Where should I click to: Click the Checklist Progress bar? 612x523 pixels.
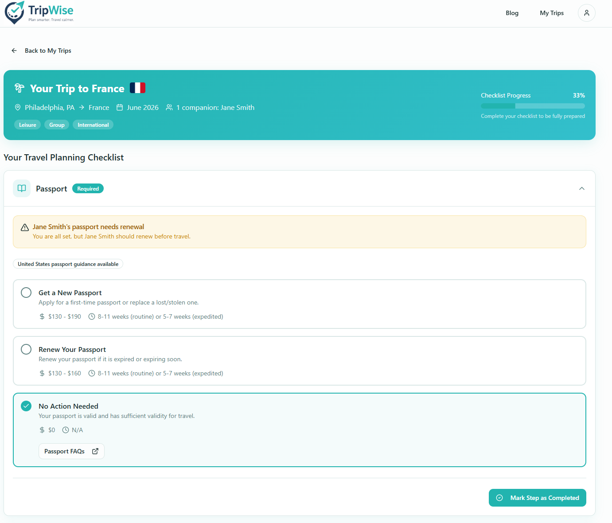[x=533, y=105]
